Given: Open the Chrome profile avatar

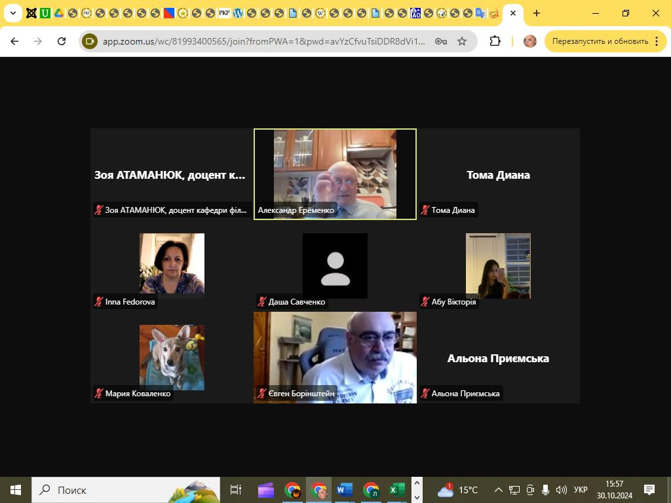Looking at the screenshot, I should tap(529, 41).
